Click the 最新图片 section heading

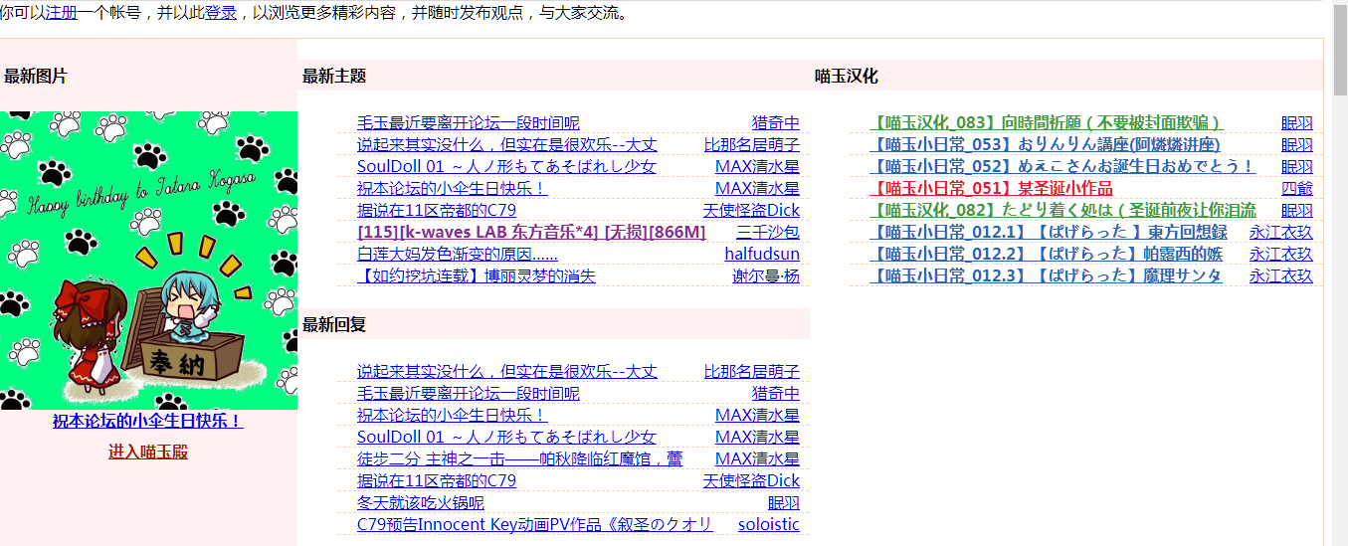tap(36, 77)
